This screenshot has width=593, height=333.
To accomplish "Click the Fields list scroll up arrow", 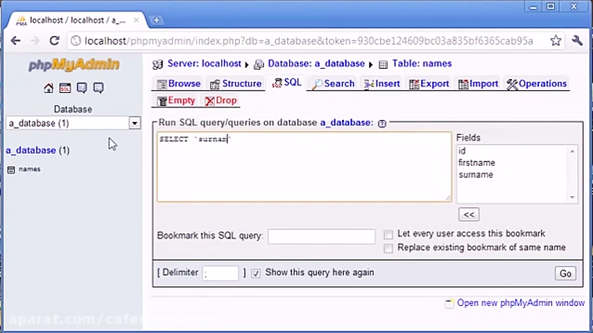I will click(x=572, y=152).
